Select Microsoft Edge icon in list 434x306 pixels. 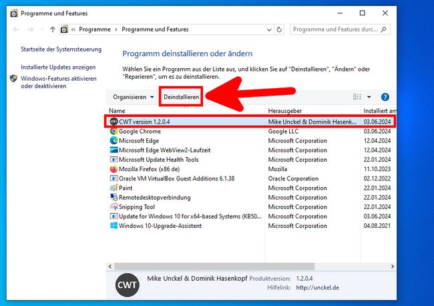[114, 140]
